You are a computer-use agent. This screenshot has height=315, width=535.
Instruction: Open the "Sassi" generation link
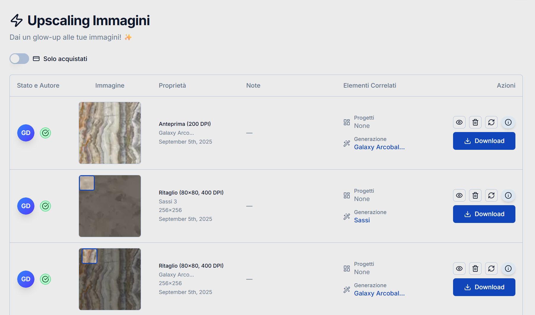tap(362, 220)
